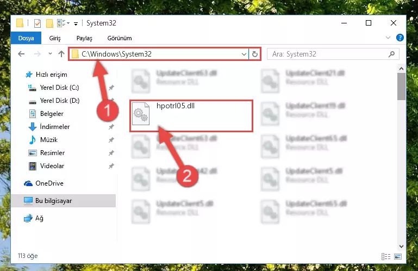The height and width of the screenshot is (271, 418).
Task: Click New Folder icon in quick toolbar
Action: click(x=49, y=23)
